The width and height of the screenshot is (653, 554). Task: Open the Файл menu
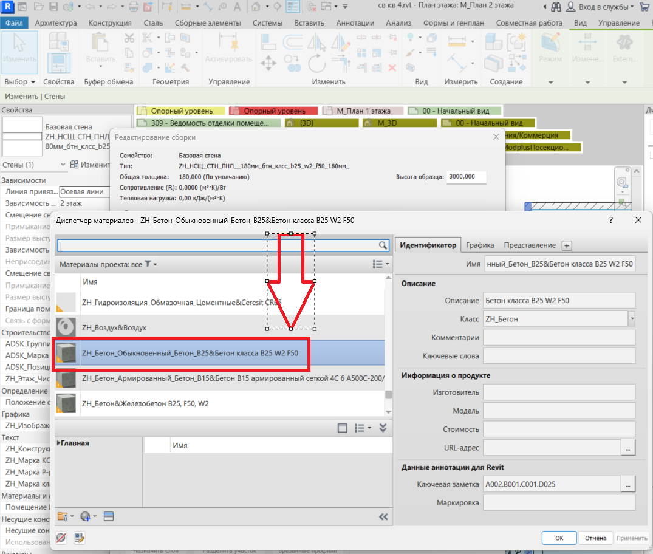coord(14,23)
